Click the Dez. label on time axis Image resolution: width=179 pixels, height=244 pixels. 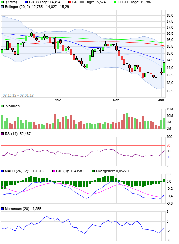pyautogui.click(x=116, y=100)
